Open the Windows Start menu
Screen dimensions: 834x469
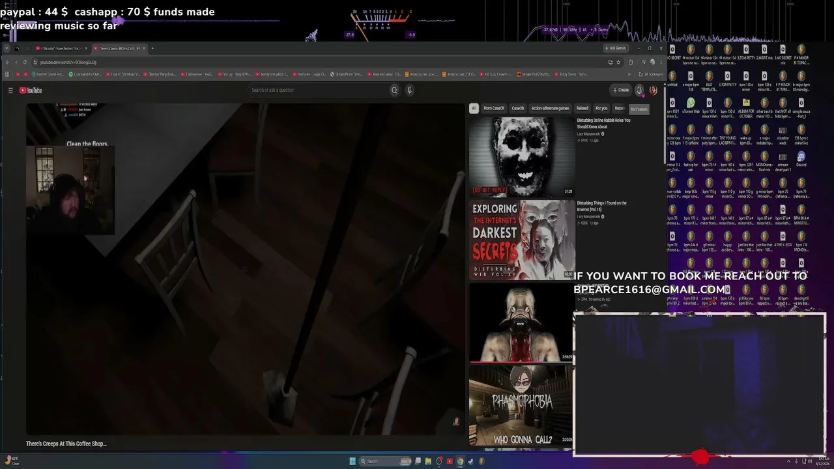click(352, 461)
